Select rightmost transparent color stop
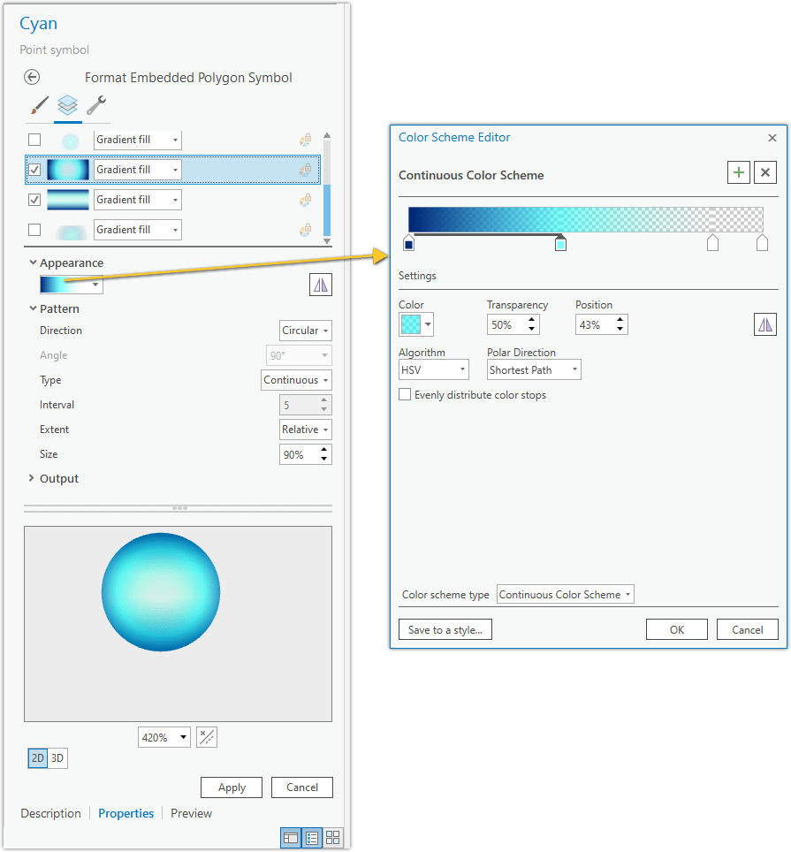 (762, 243)
